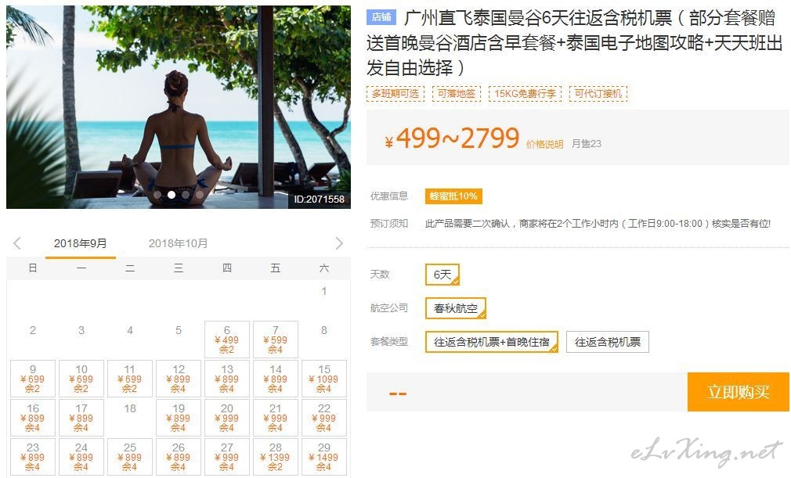Select the 6天 duration option

442,275
